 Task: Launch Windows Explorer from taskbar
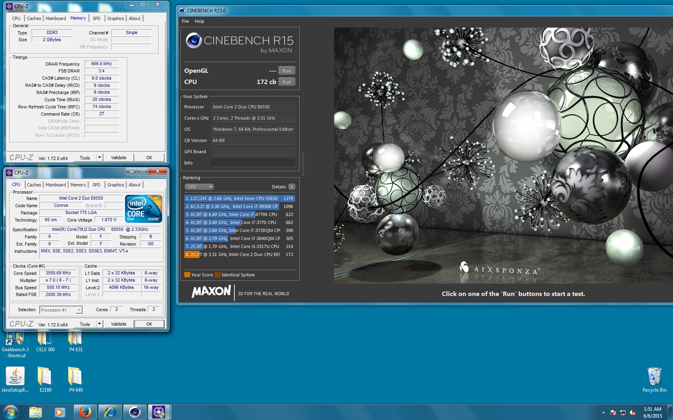pos(36,412)
